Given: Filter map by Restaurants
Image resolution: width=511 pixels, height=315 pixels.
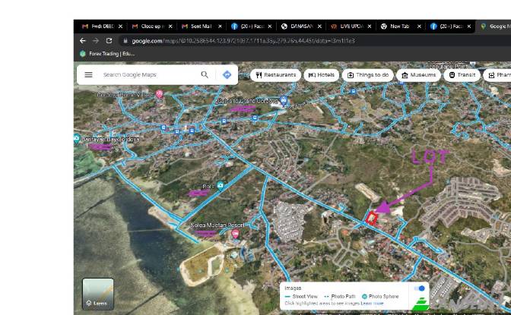Looking at the screenshot, I should coord(276,75).
